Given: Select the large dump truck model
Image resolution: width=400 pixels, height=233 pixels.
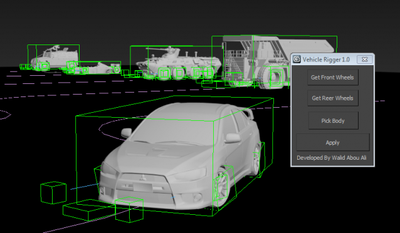Looking at the screenshot, I should [x=278, y=61].
